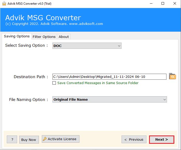Click the folder browse icon beside Destination Path
This screenshot has width=181, height=150.
click(x=172, y=76)
